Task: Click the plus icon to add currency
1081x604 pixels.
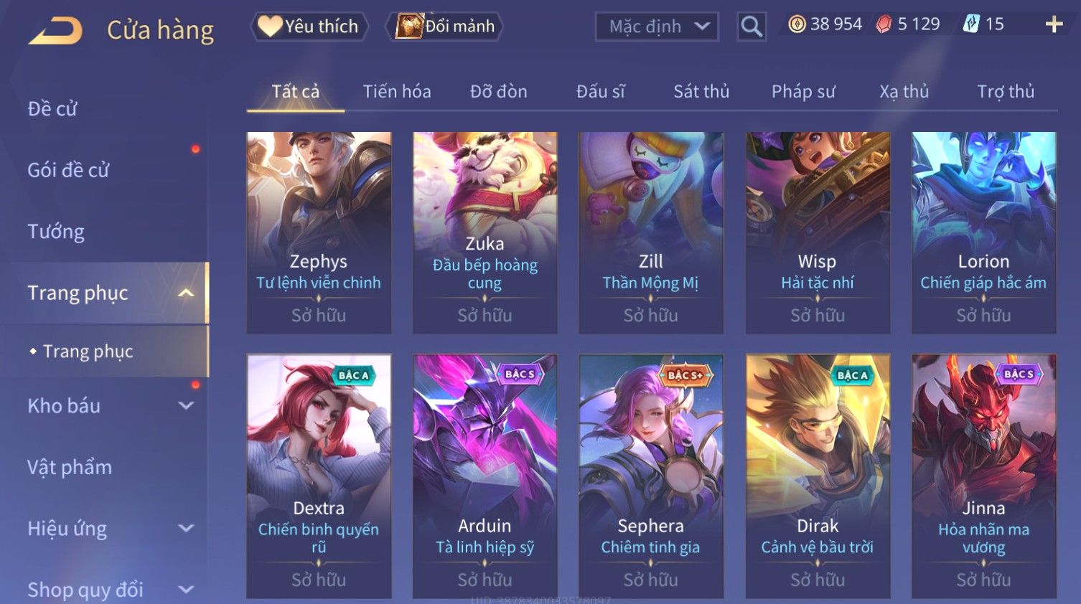Action: [x=1054, y=24]
